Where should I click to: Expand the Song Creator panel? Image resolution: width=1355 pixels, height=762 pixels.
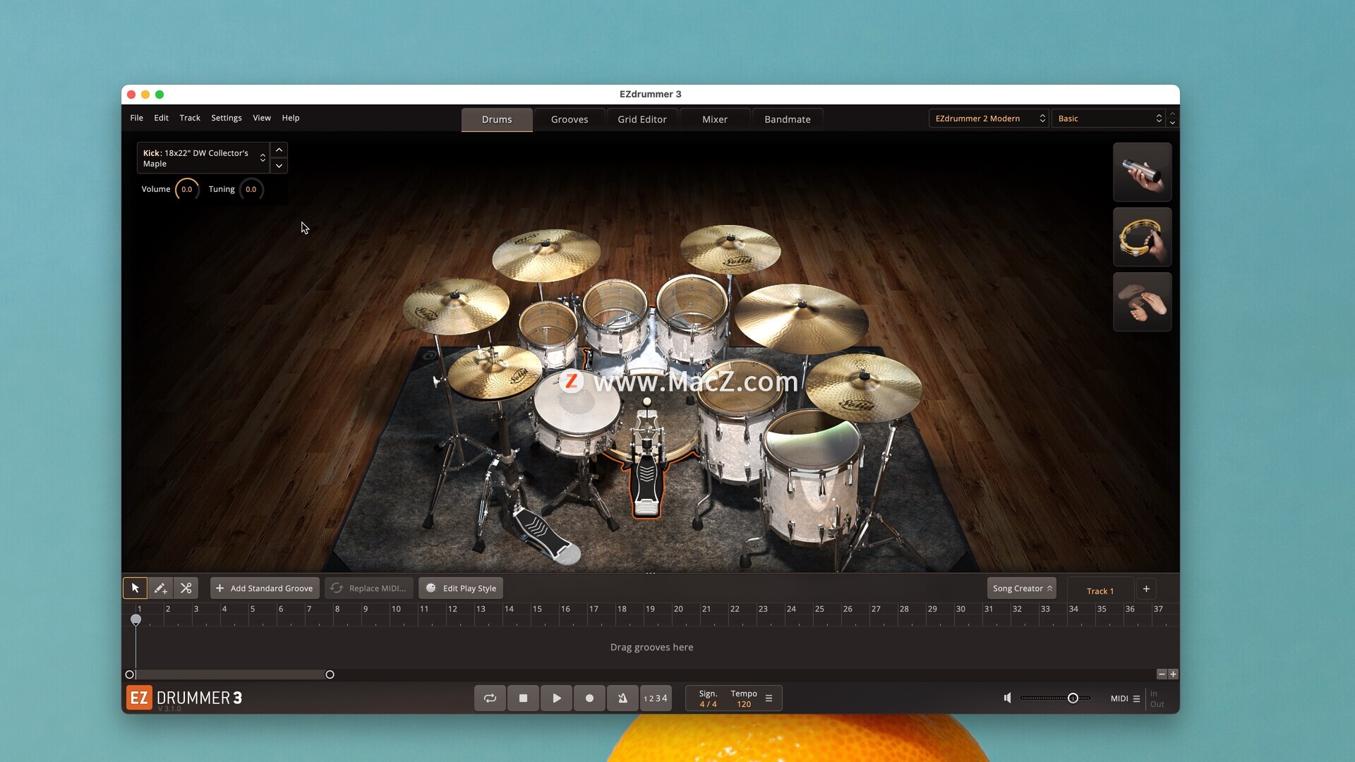tap(1021, 588)
